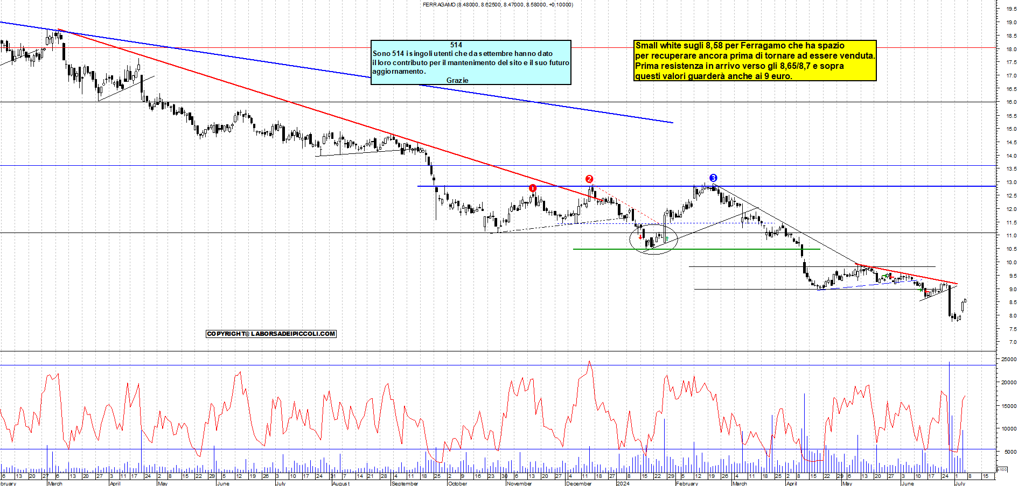1018x486 pixels.
Task: Click the 25000 volume axis label
Action: [x=1009, y=360]
